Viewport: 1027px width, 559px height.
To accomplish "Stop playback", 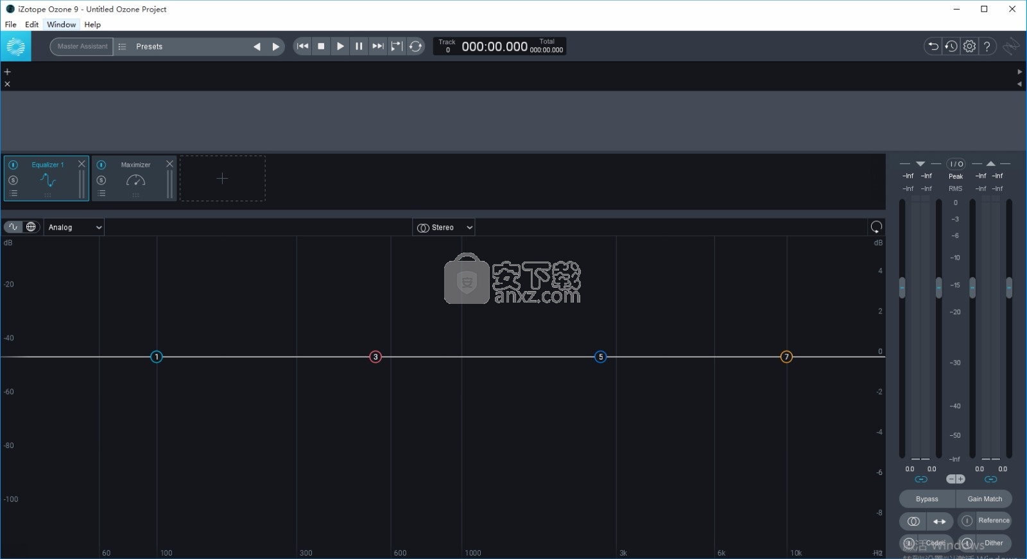I will pos(322,46).
